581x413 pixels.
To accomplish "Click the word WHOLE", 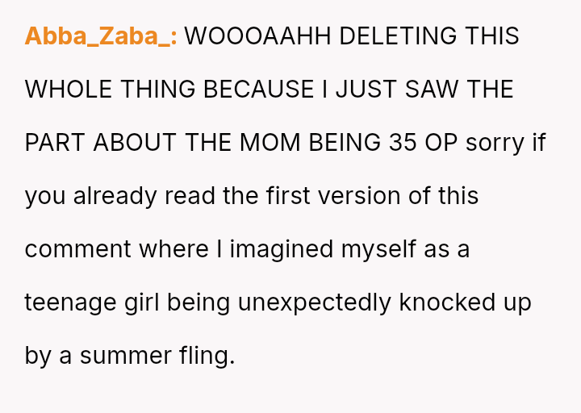I will (68, 90).
